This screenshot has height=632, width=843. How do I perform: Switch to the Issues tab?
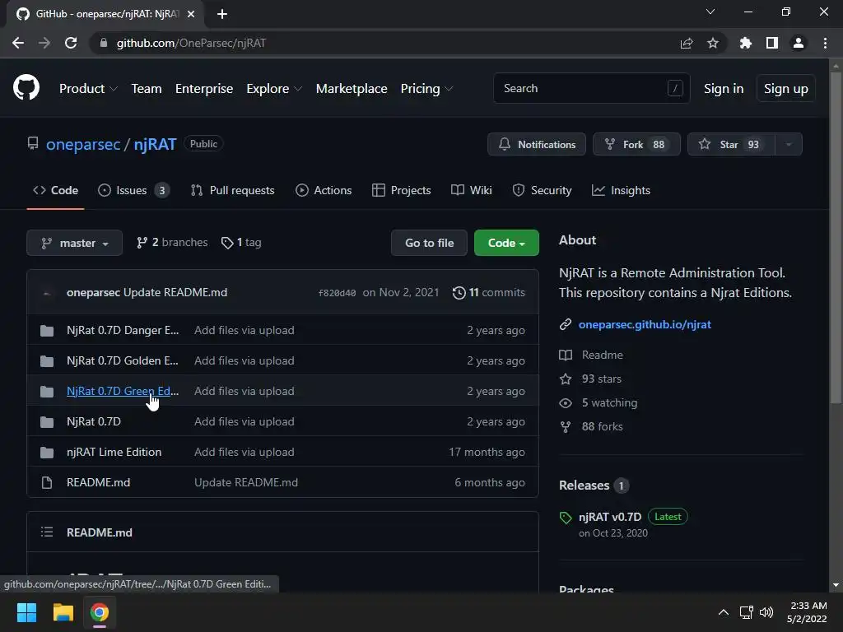click(134, 190)
